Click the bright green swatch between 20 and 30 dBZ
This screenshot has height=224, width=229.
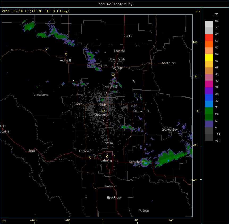click(209, 111)
